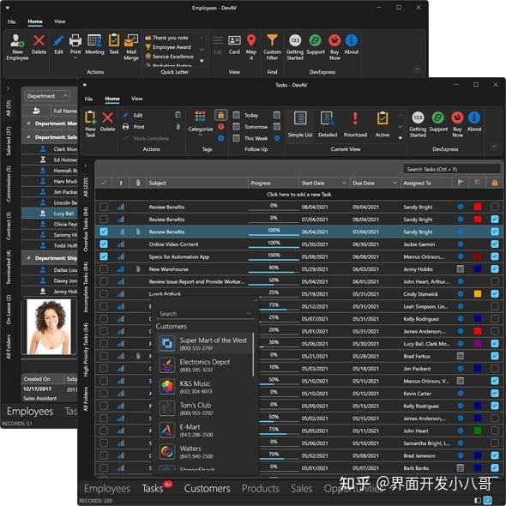The image size is (506, 506).
Task: Click red category swatch for 08/04/2021 Review Benefits
Action: coord(478,207)
